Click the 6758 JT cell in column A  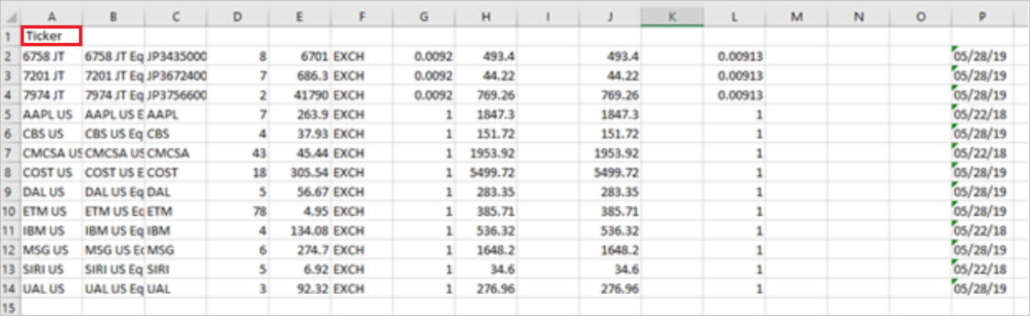tap(52, 56)
